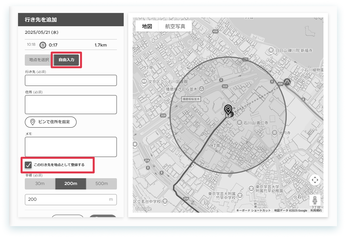Click the Google logo on the map
Viewport: 346px width, 238px height.
click(143, 209)
